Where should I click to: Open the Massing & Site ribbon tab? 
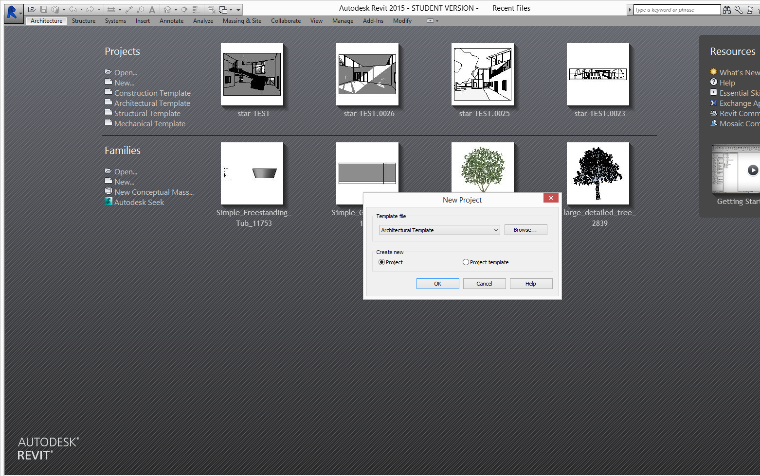[x=242, y=21]
